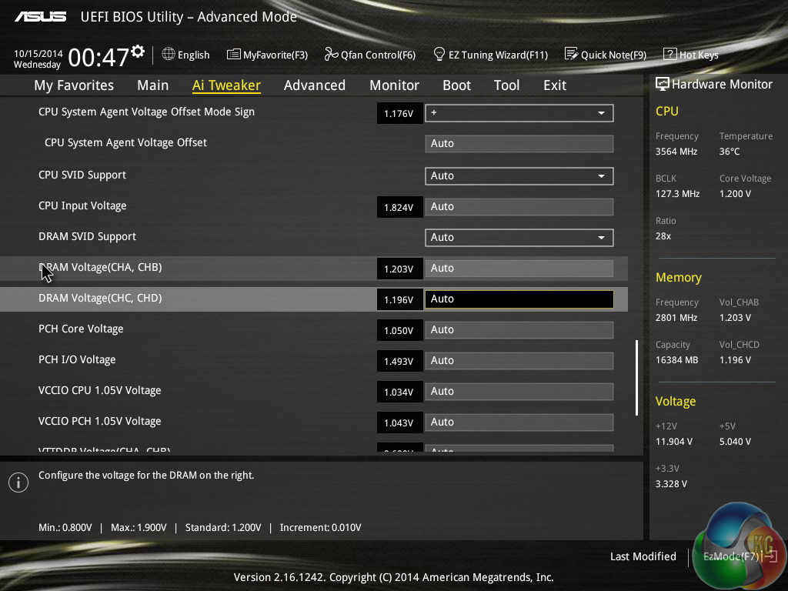The width and height of the screenshot is (788, 591).
Task: Click the DRAM Voltage(CHC, CHD) Auto field
Action: point(519,299)
